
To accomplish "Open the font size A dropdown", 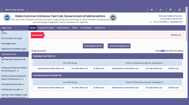I will coord(161,10).
